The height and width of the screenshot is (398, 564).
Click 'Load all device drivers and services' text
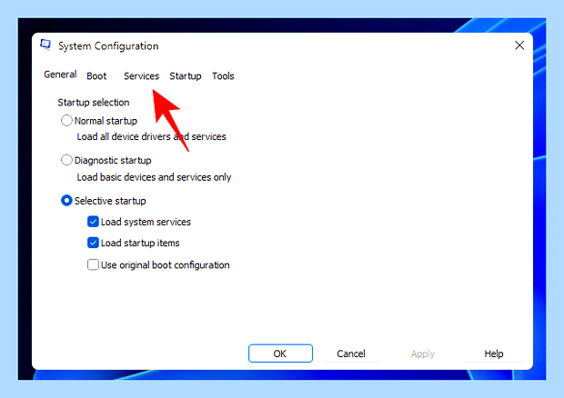pyautogui.click(x=151, y=136)
